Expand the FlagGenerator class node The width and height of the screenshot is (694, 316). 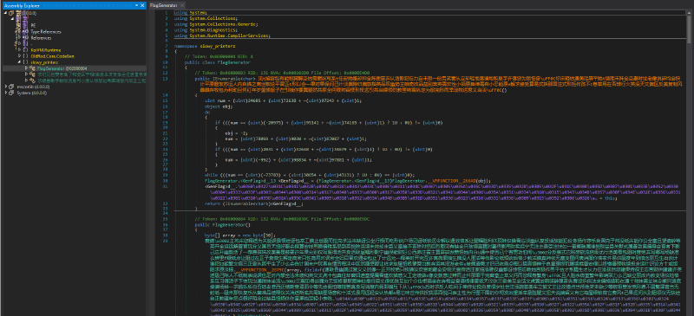pyautogui.click(x=26, y=68)
